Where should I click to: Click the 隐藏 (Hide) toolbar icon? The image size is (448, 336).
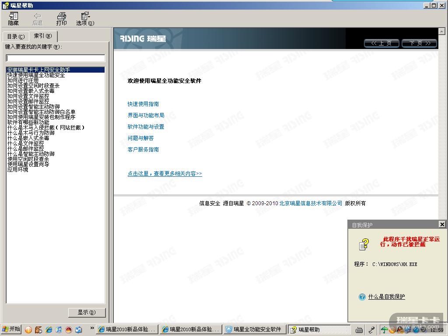click(x=13, y=19)
